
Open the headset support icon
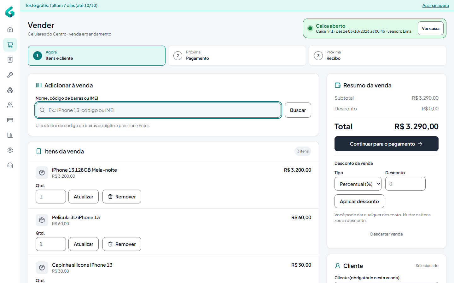pyautogui.click(x=10, y=165)
